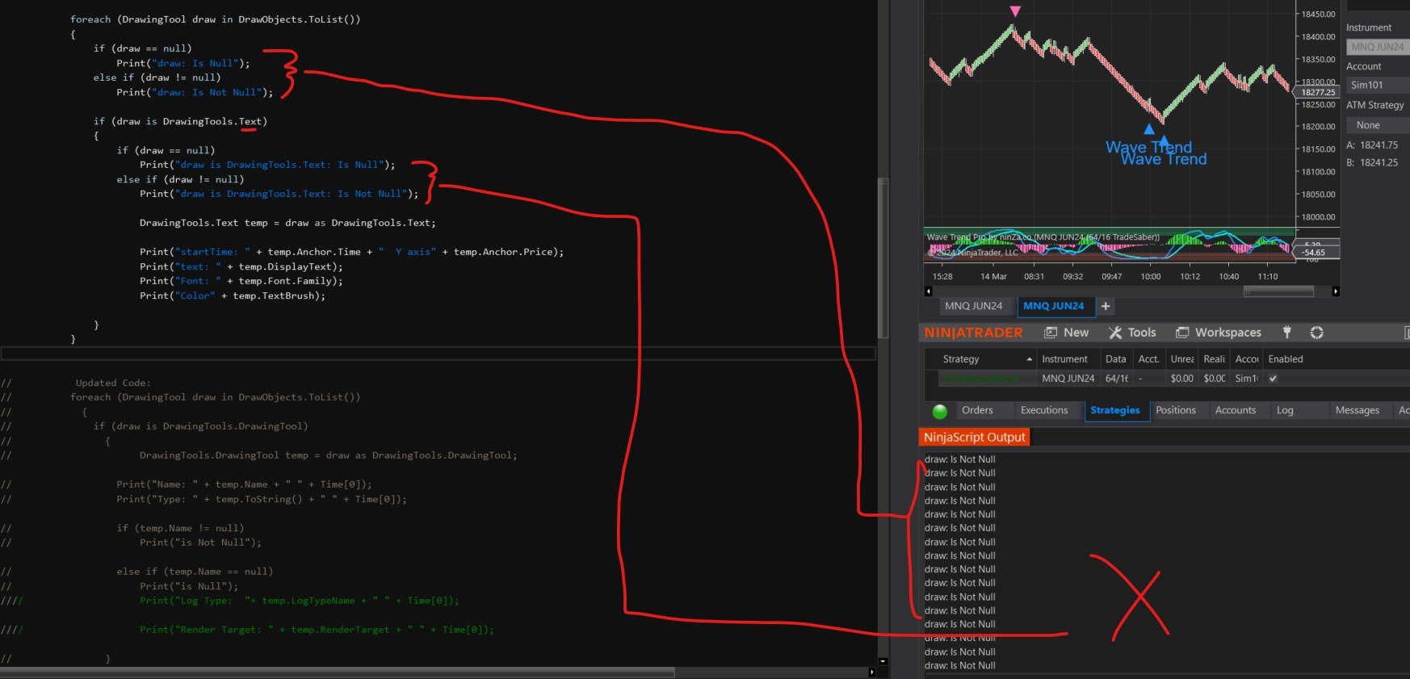Click the 'Updated Code:' comment line
This screenshot has height=679, width=1410.
click(113, 383)
